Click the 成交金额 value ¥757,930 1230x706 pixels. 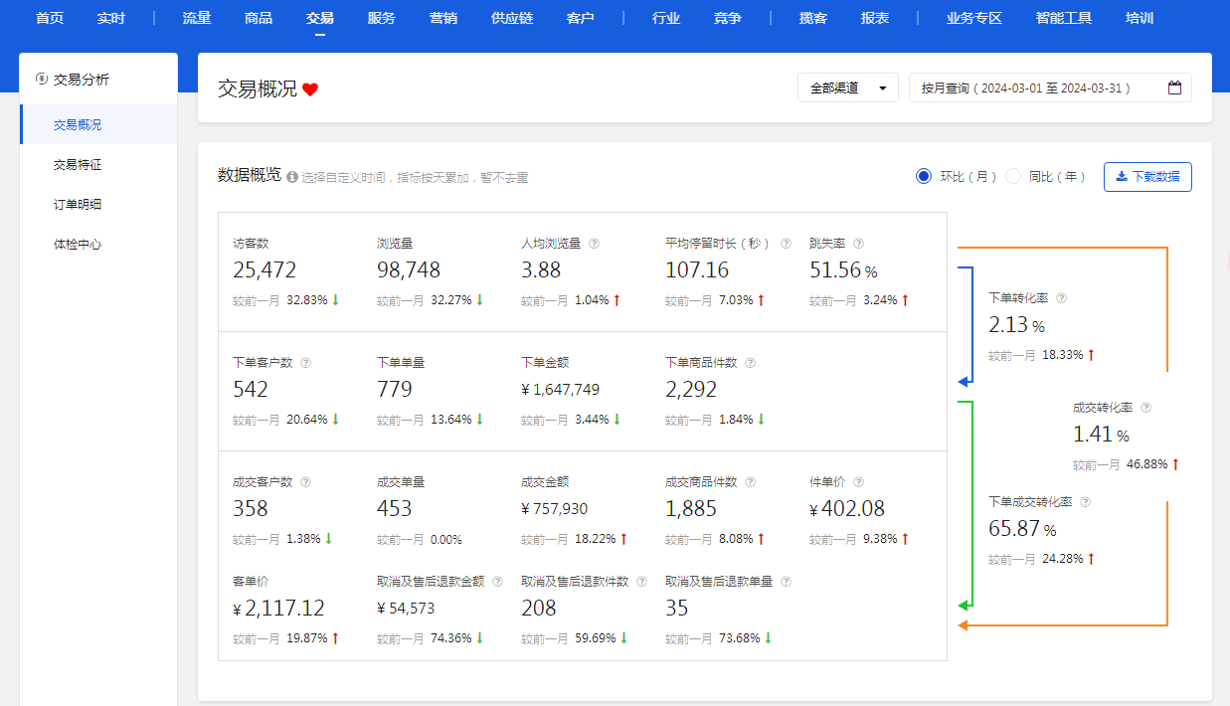coord(555,509)
